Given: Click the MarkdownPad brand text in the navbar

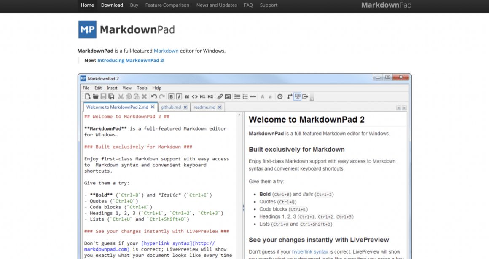Looking at the screenshot, I should pyautogui.click(x=386, y=5).
